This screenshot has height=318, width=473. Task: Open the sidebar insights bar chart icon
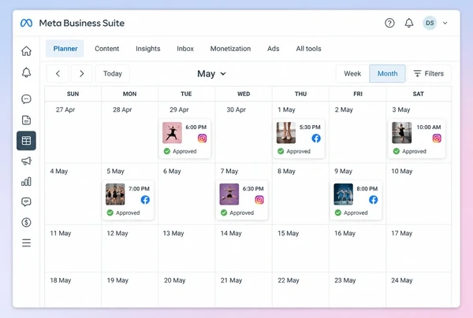pos(26,181)
